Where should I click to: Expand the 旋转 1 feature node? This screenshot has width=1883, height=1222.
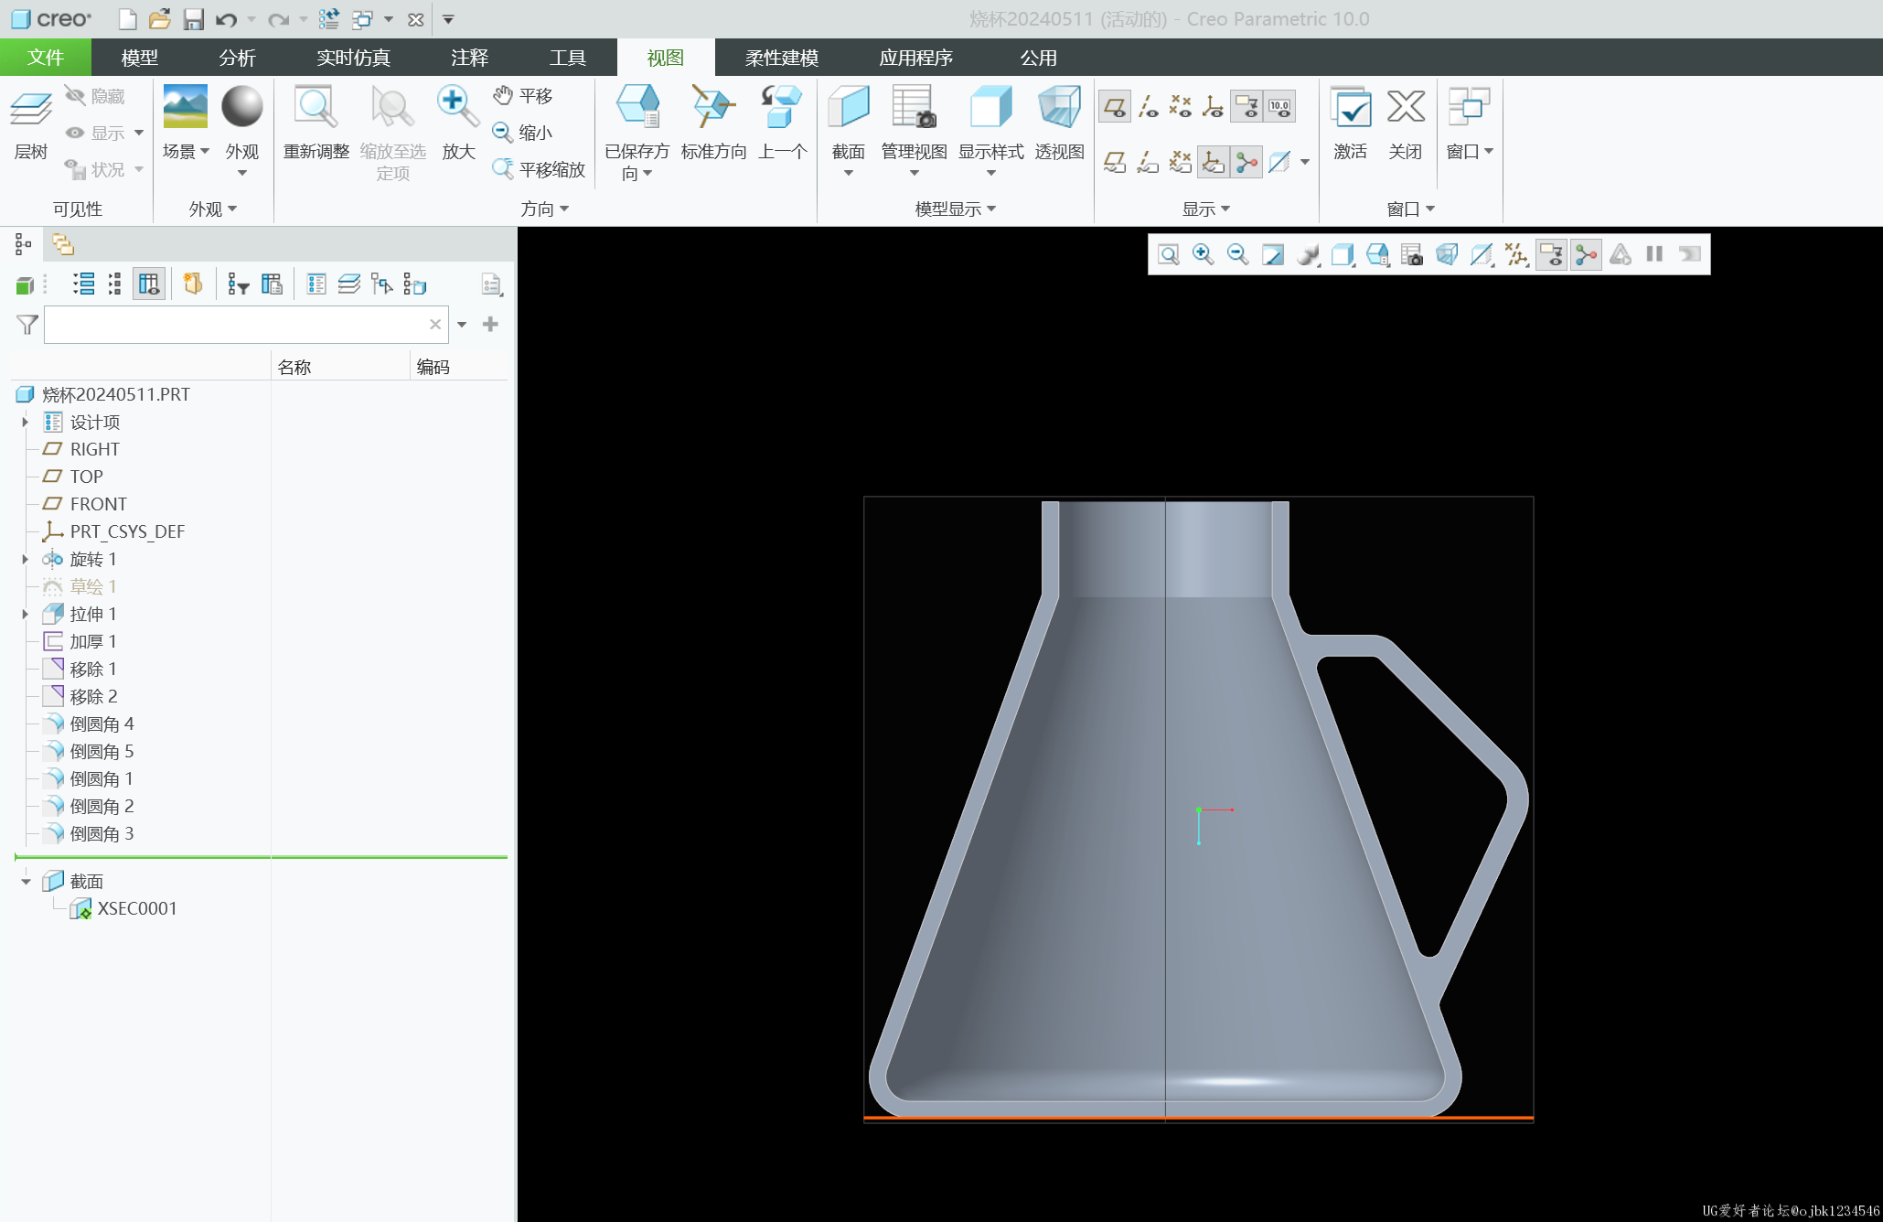pos(26,559)
